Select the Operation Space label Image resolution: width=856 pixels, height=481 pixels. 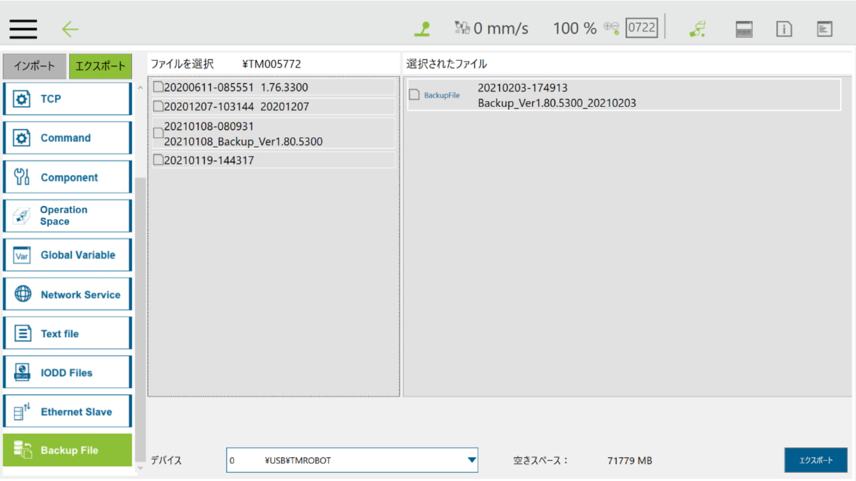coord(64,216)
